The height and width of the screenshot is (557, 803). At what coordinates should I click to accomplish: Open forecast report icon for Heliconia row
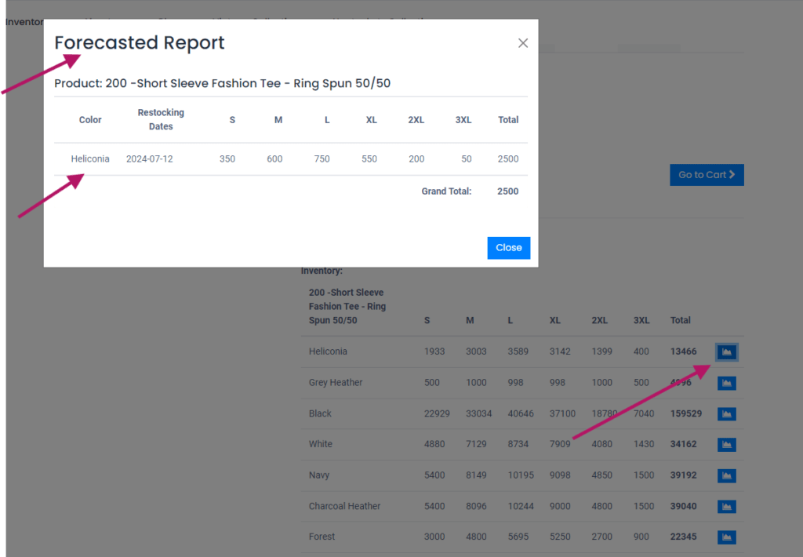(x=726, y=352)
